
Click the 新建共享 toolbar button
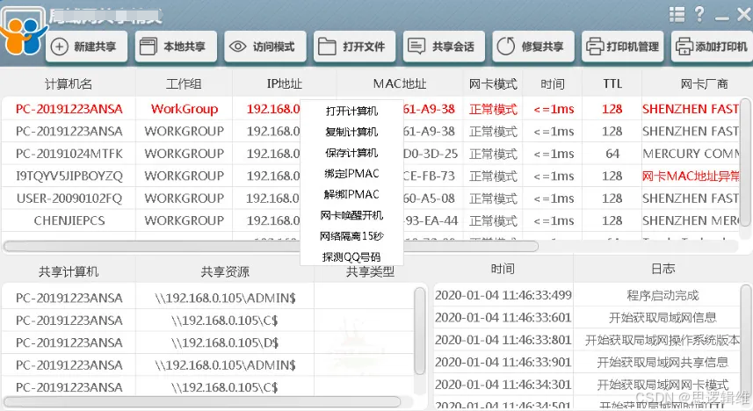click(87, 47)
